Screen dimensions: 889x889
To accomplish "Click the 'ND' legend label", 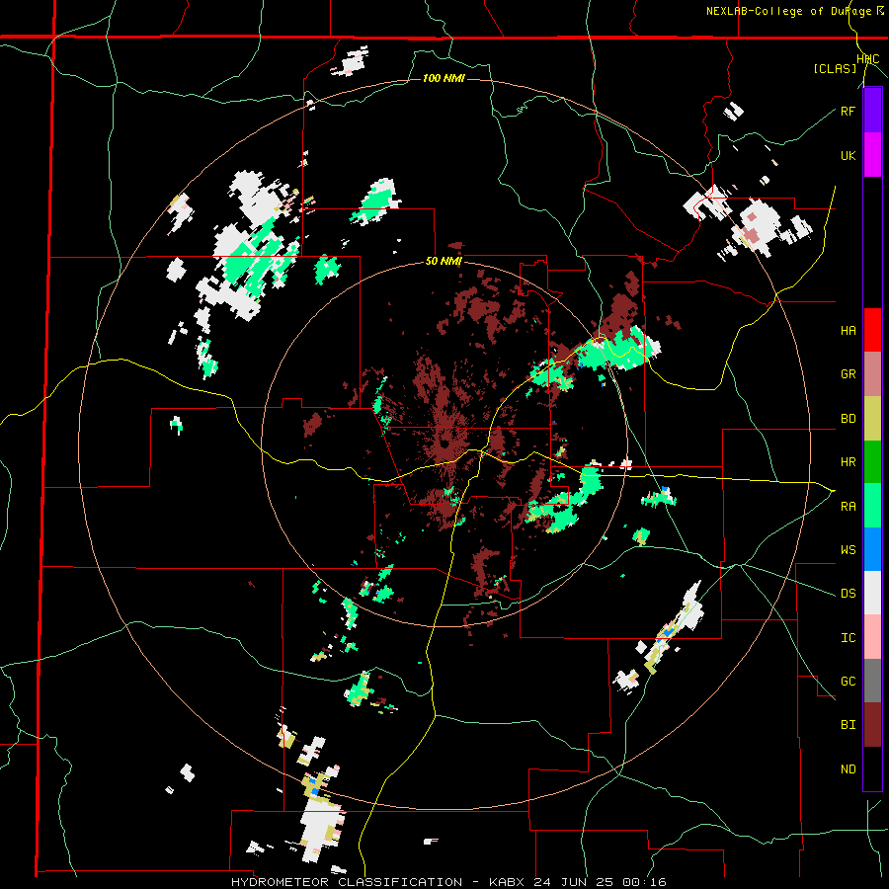I will [x=848, y=769].
